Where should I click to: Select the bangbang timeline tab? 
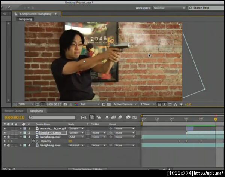coord(36,111)
